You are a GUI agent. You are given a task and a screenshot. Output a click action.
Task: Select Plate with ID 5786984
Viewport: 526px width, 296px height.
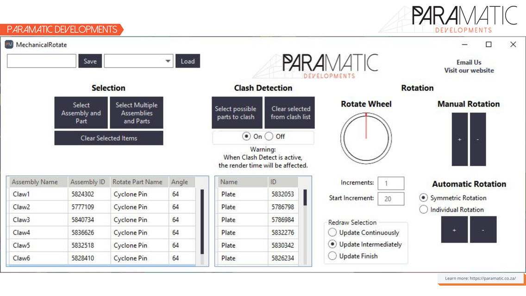[x=258, y=220]
